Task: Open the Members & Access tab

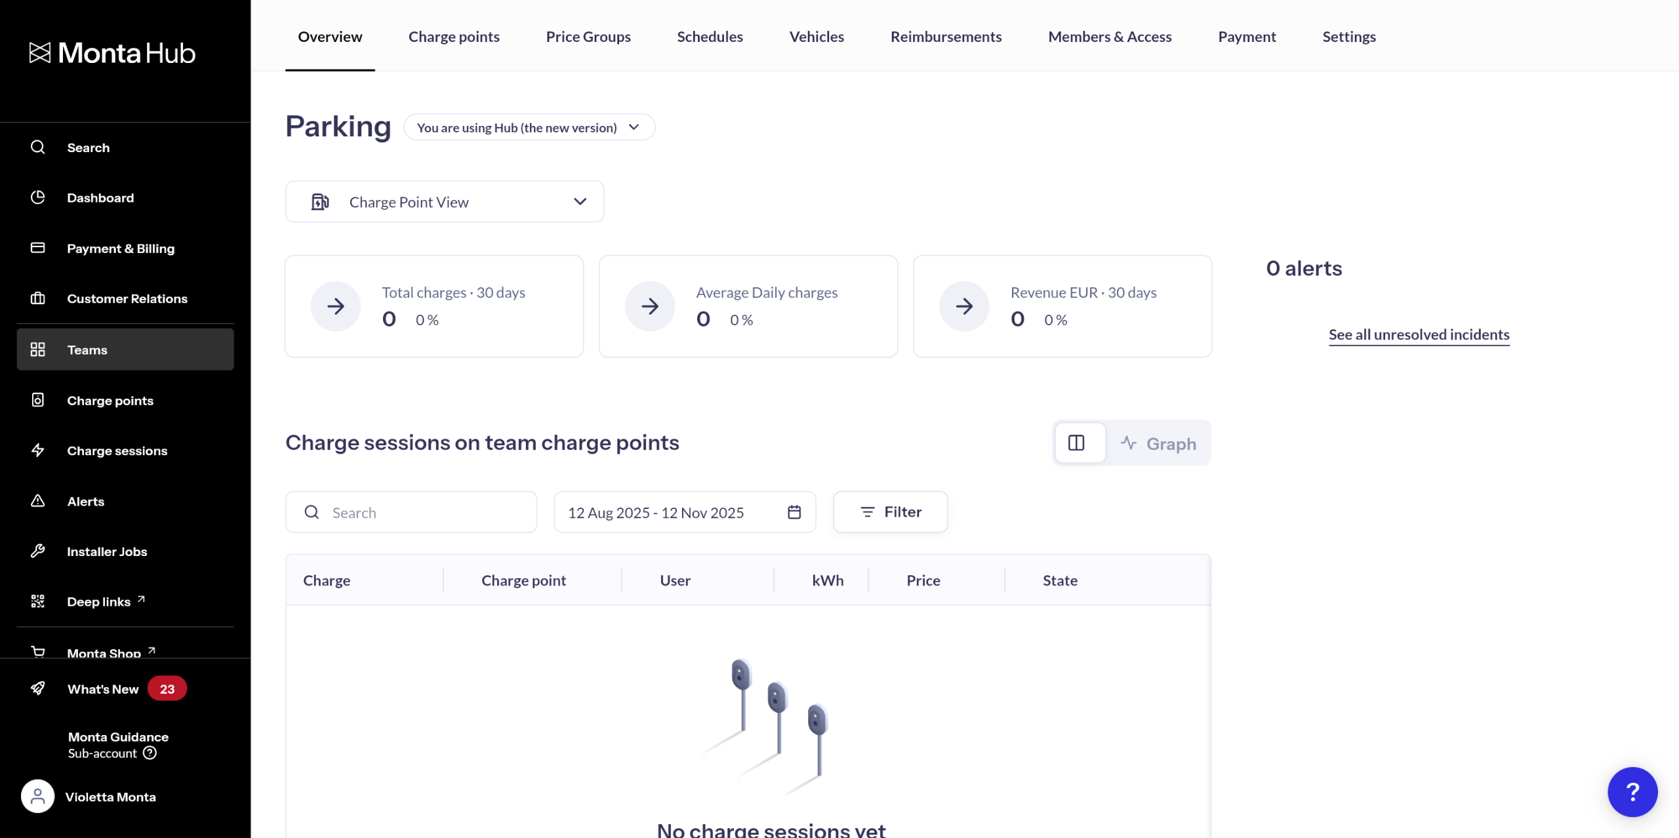Action: [1110, 37]
